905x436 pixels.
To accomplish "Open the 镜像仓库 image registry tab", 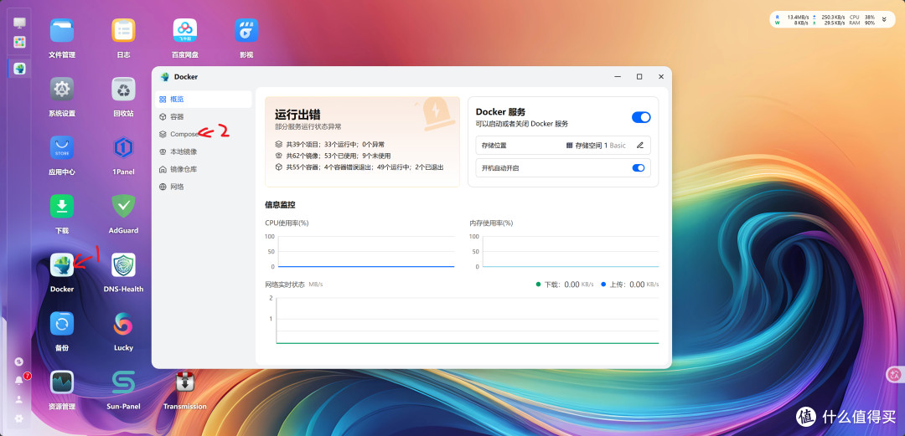I will pos(203,170).
